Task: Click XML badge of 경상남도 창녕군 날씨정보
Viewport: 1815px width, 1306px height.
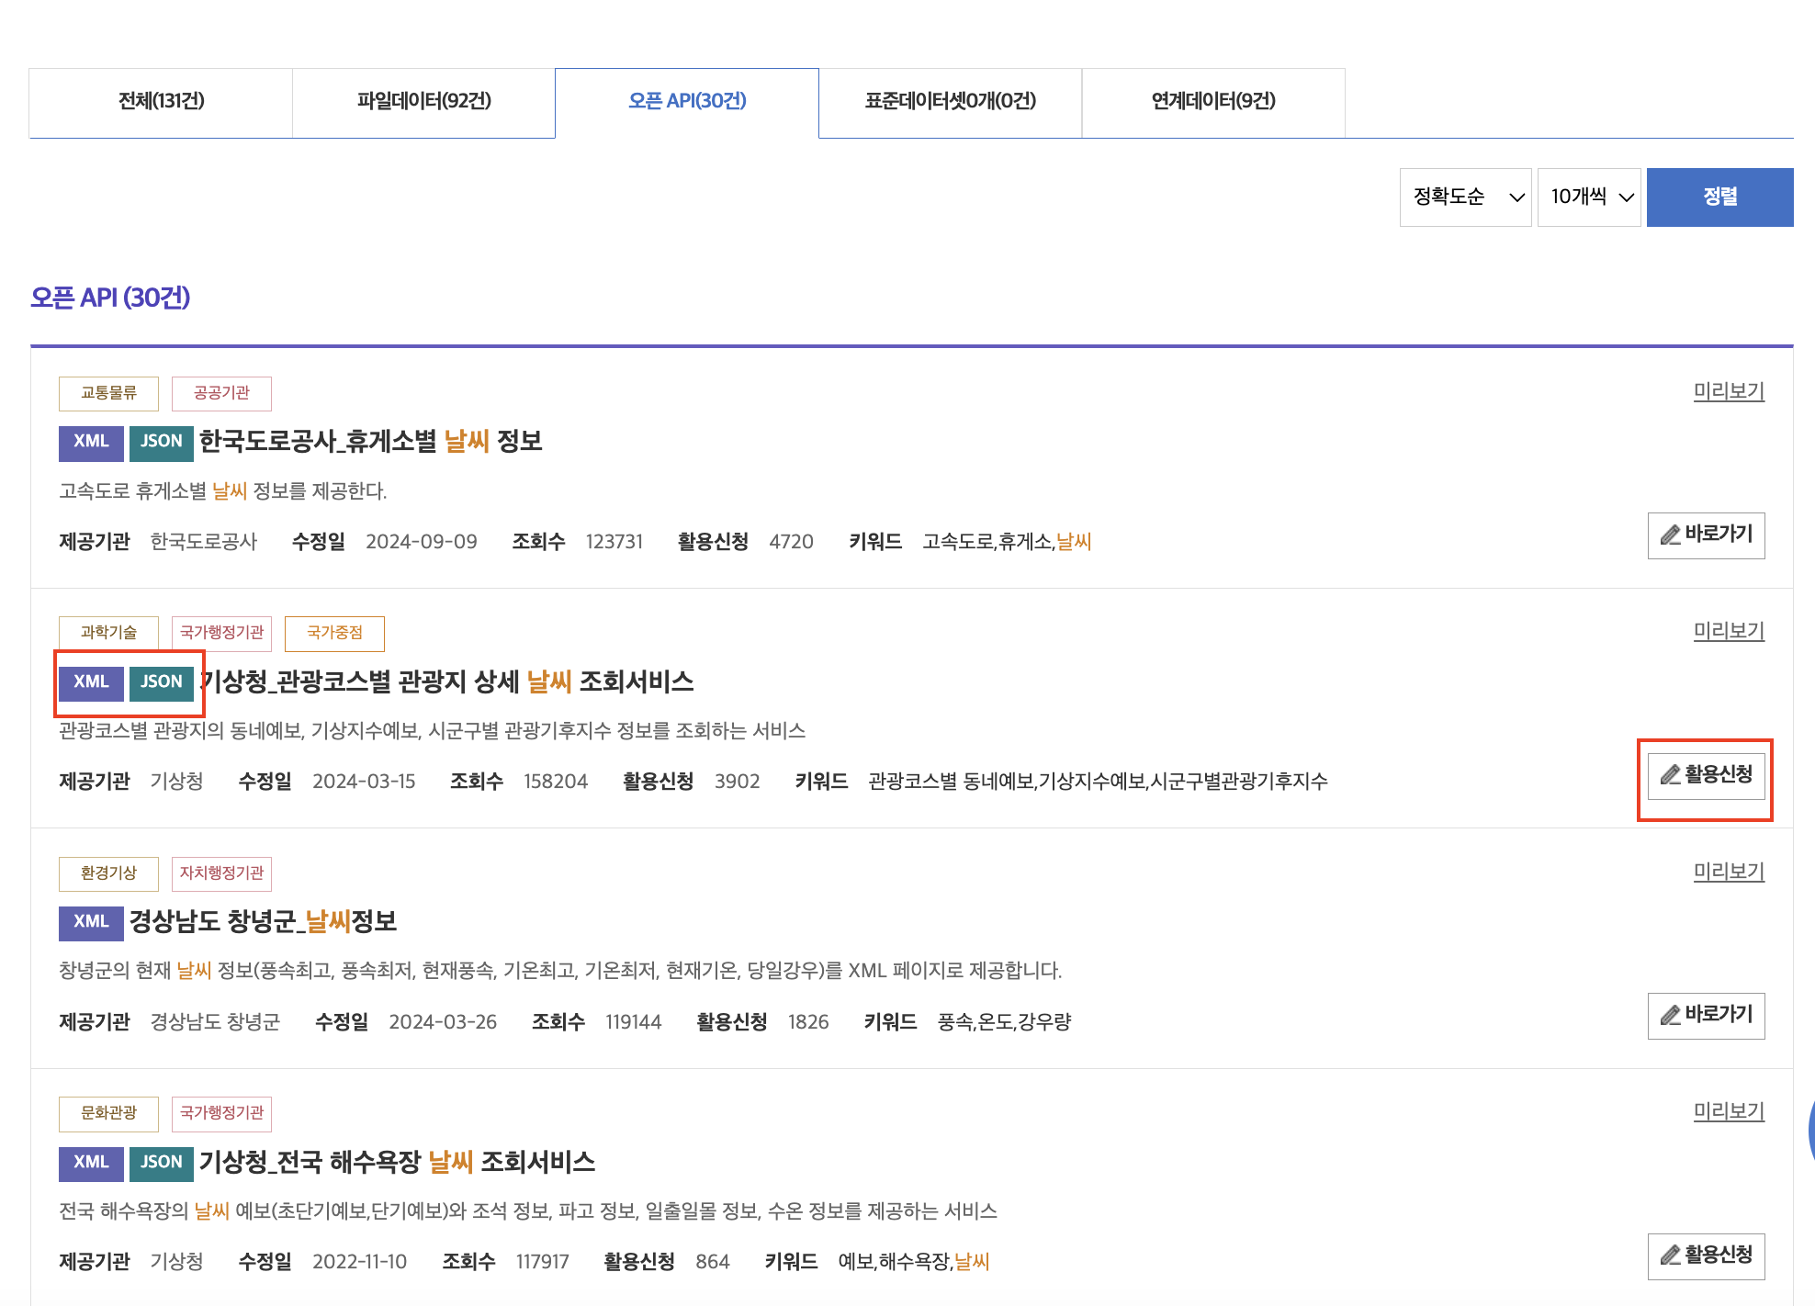Action: (91, 922)
